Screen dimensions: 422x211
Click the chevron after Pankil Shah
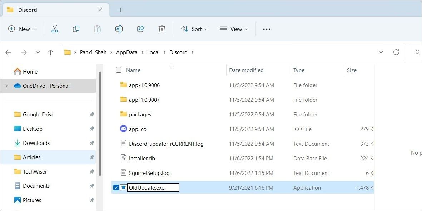click(x=111, y=52)
